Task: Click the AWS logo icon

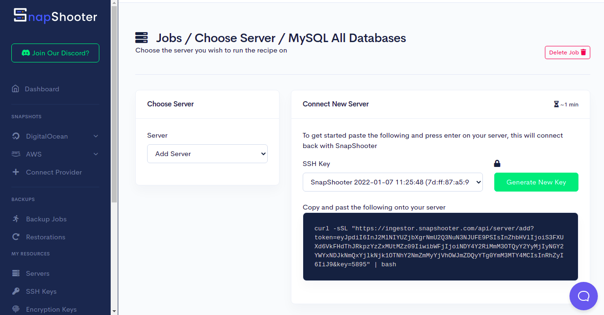Action: [x=16, y=154]
